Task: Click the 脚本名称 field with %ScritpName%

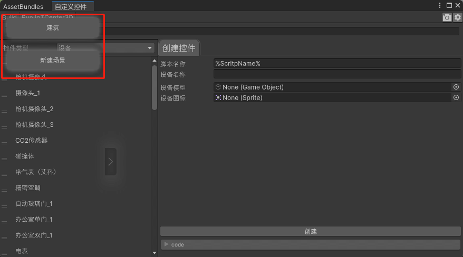Action: pos(337,63)
